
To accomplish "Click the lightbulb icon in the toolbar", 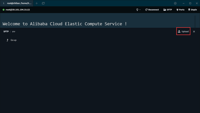I will click(137, 10).
